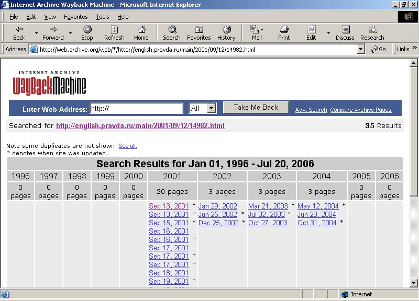The height and width of the screenshot is (301, 419).
Task: Open the Oct 27, 2003 archived snapshot
Action: (268, 223)
